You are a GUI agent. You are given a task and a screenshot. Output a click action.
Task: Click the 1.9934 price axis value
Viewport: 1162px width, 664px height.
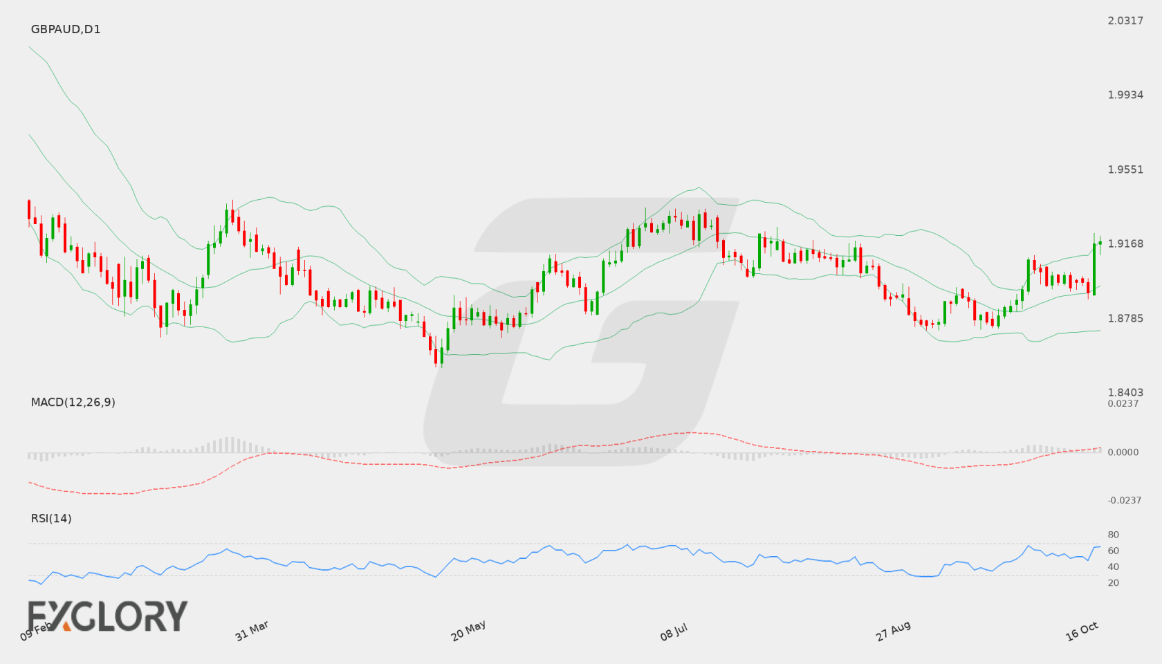click(1125, 95)
